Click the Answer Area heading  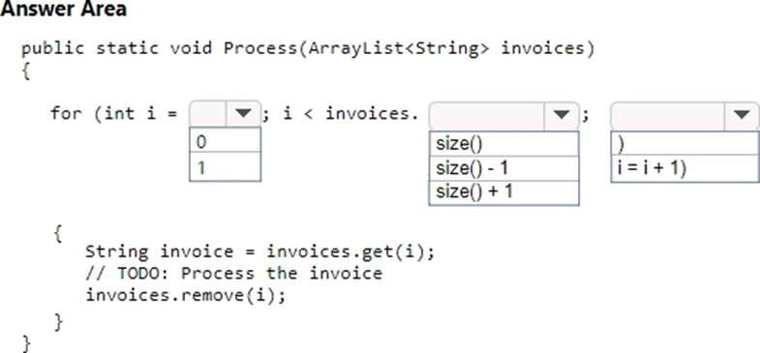click(64, 9)
